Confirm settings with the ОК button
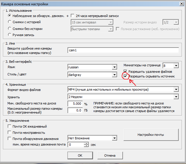The width and height of the screenshot is (186, 164). (x=80, y=155)
